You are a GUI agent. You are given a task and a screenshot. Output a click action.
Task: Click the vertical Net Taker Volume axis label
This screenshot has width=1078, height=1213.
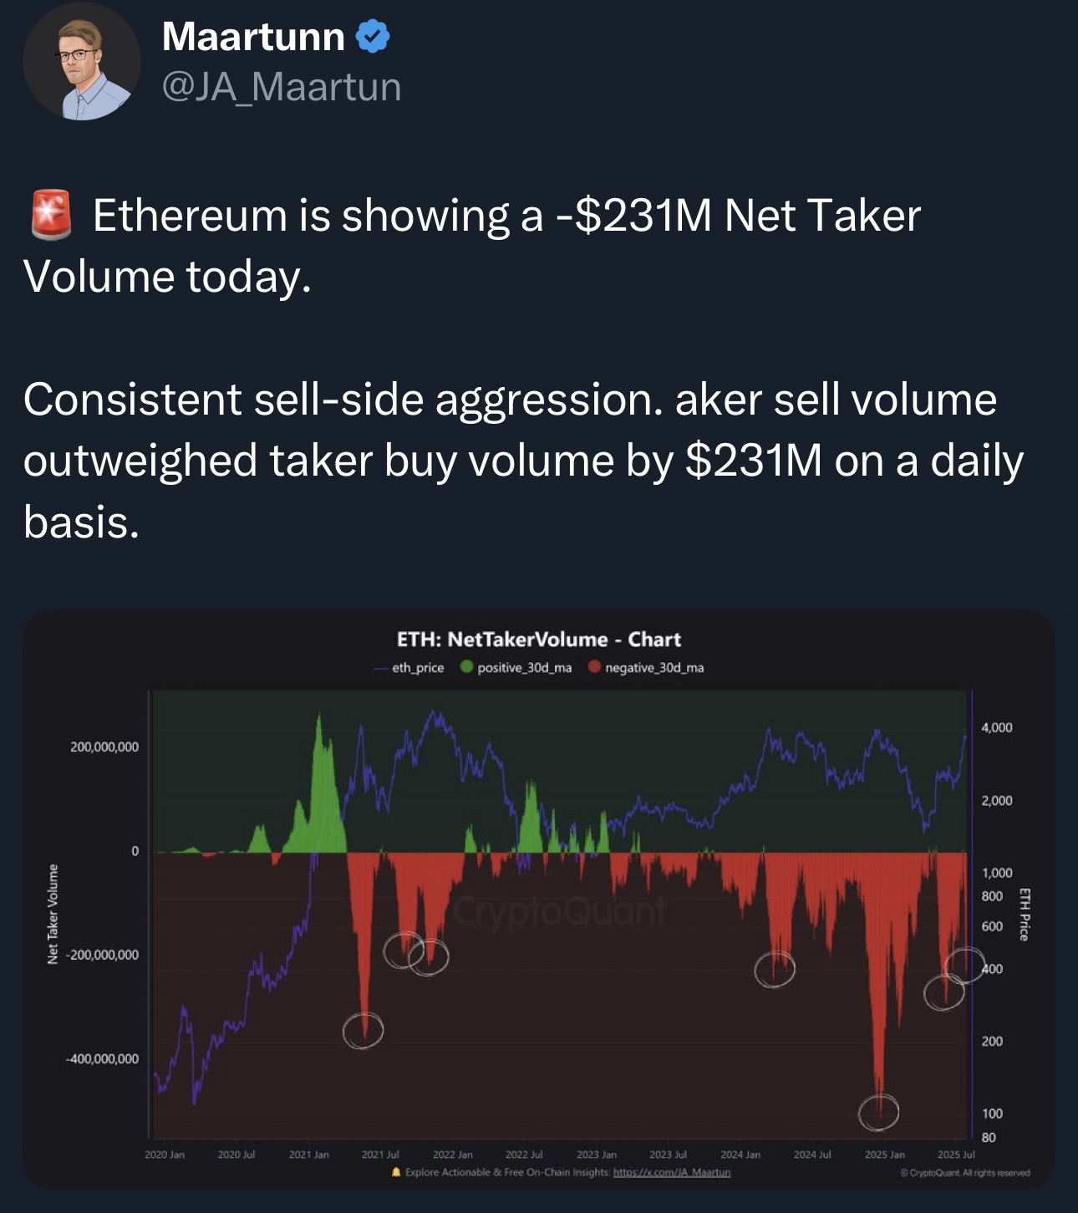coord(53,914)
